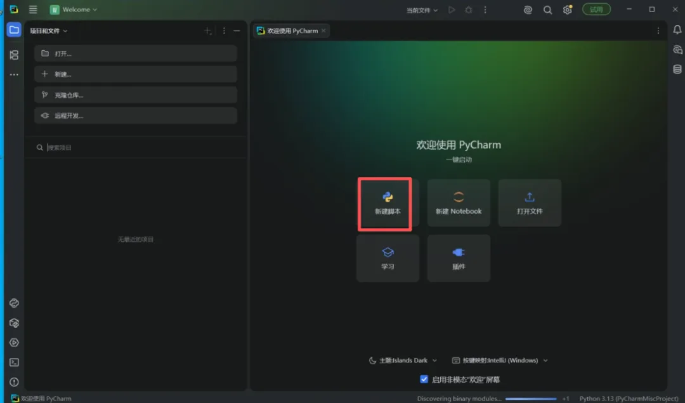Change keymap via 按键映射:IntelliJ (Windows) dropdown

click(x=500, y=360)
